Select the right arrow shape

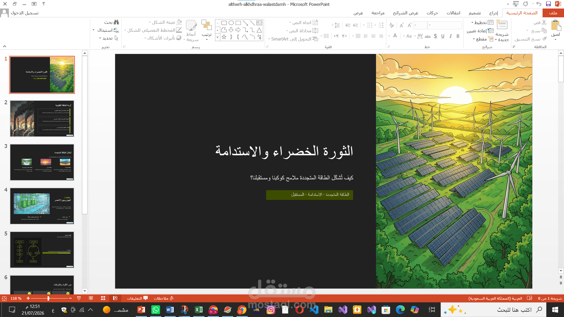pyautogui.click(x=238, y=30)
